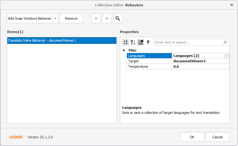Screen dimensions: 238x146
Task: Sort properties alphabetically
Action: [133, 42]
